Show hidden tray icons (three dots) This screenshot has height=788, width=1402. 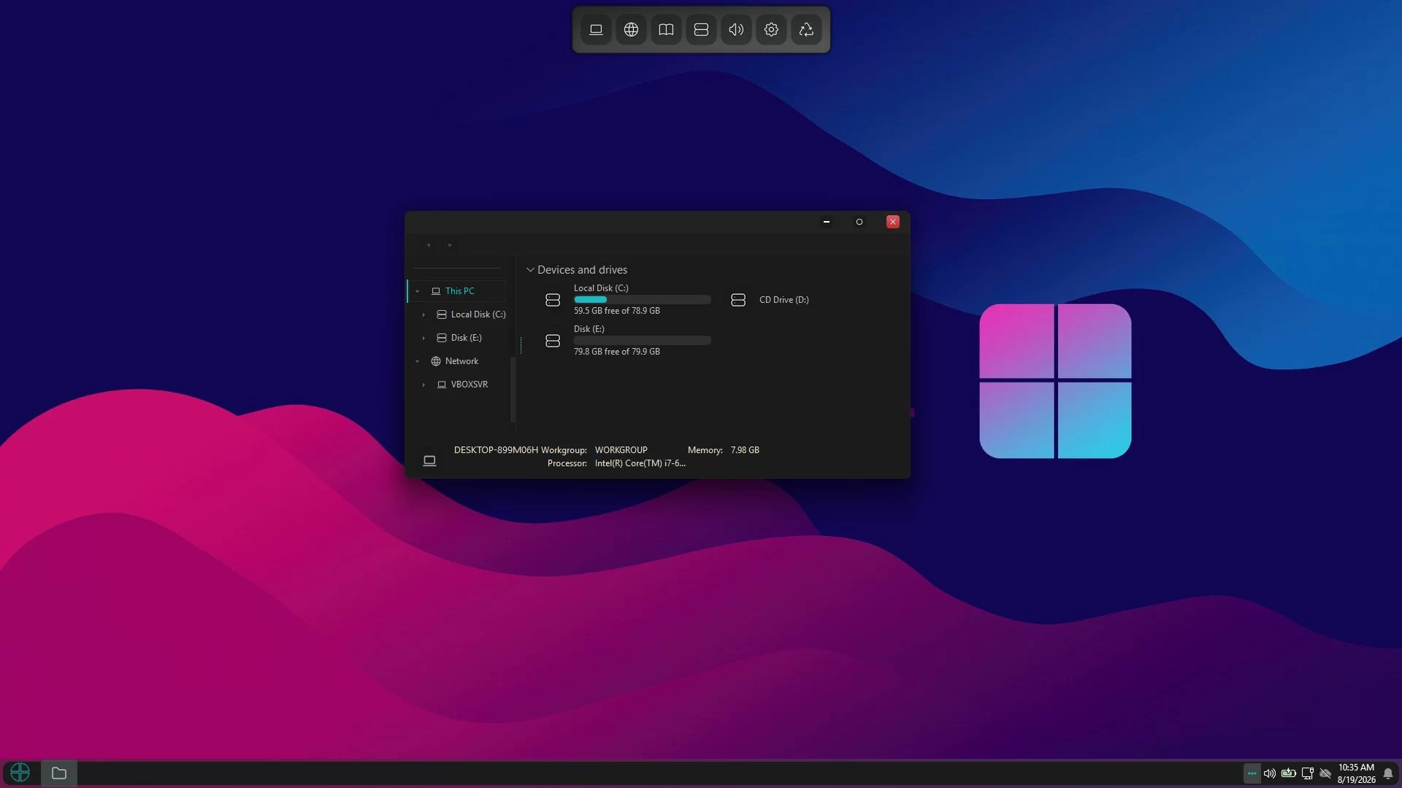click(x=1252, y=773)
